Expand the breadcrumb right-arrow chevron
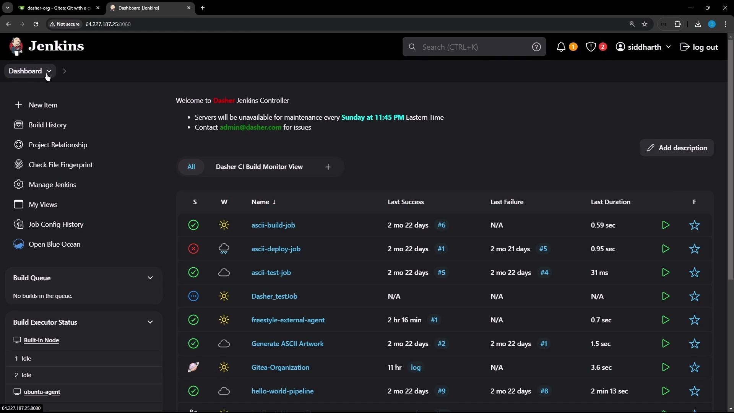This screenshot has height=413, width=734. click(65, 71)
